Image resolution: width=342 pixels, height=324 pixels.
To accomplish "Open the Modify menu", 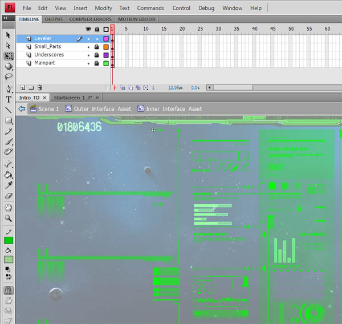I will pos(103,8).
